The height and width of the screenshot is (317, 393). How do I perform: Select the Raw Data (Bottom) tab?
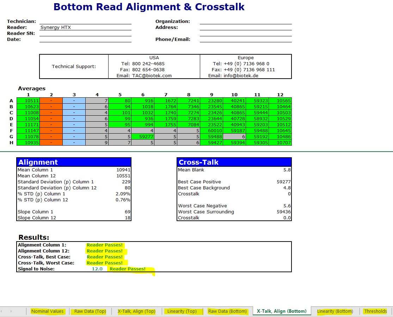(x=227, y=311)
